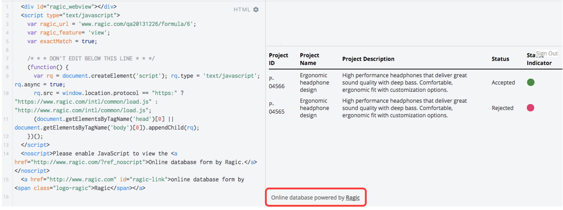Screen dimensions: 563x210
Task: Click the rq.src window.location.protocol line
Action: pos(109,93)
